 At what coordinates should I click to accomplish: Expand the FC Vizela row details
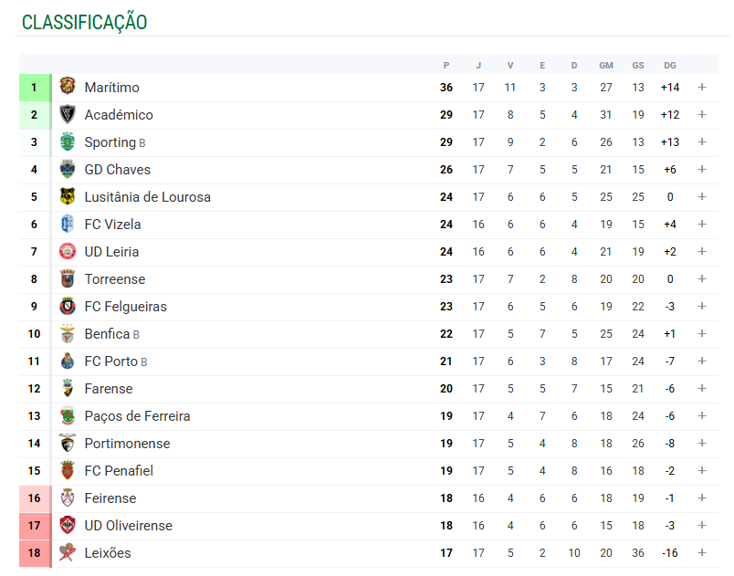(702, 225)
